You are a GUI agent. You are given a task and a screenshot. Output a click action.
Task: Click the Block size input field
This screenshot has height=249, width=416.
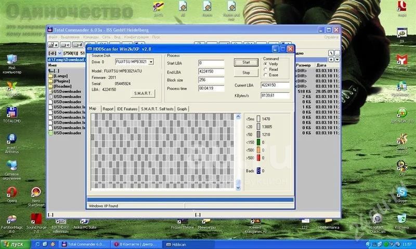point(212,80)
